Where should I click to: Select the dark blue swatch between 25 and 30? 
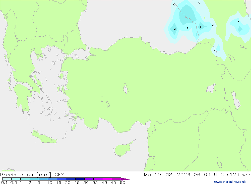80,179
